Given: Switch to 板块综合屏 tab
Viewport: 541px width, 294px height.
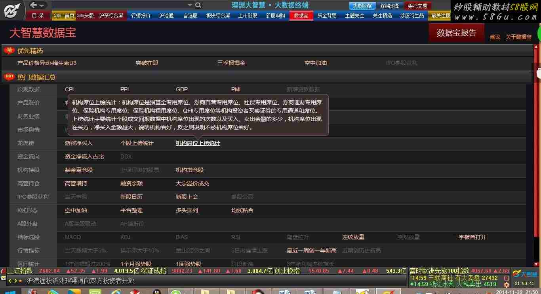Looking at the screenshot, I should pos(218,15).
